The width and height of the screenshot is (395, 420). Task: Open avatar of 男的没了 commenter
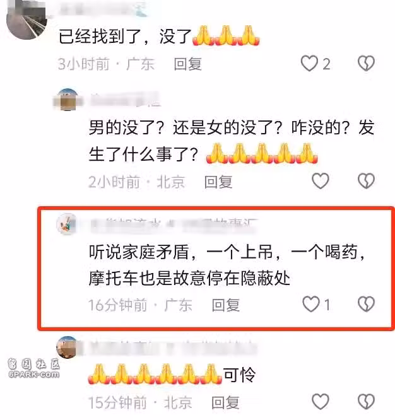click(x=67, y=100)
